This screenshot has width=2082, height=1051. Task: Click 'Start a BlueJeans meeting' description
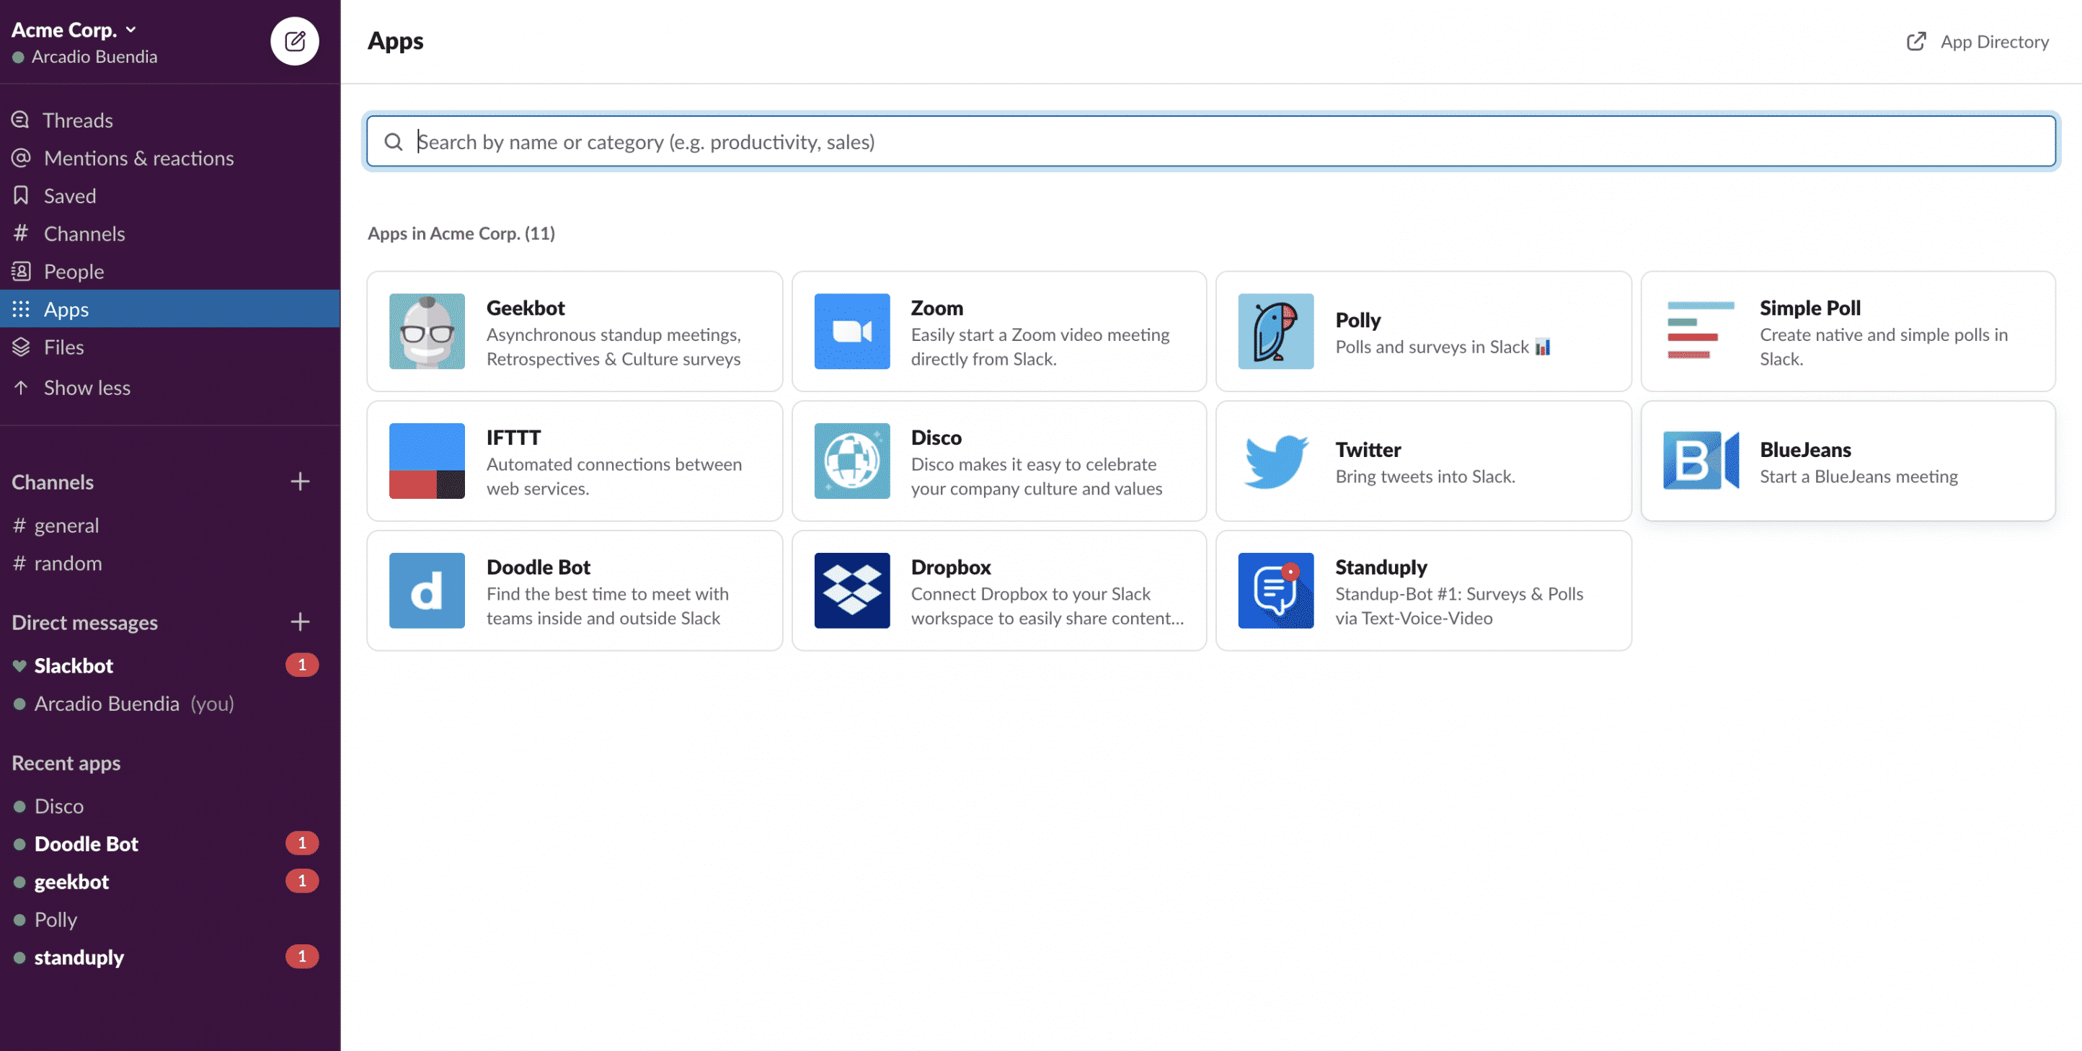click(x=1858, y=476)
